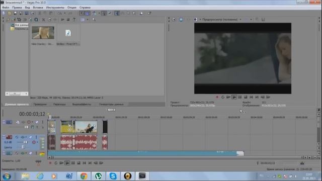Open the Вставка menu
The width and height of the screenshot is (322, 181).
[38, 8]
